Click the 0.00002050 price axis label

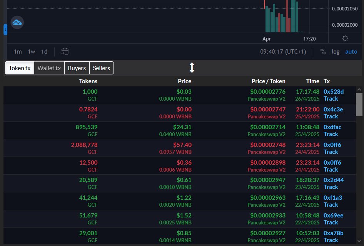345,9
